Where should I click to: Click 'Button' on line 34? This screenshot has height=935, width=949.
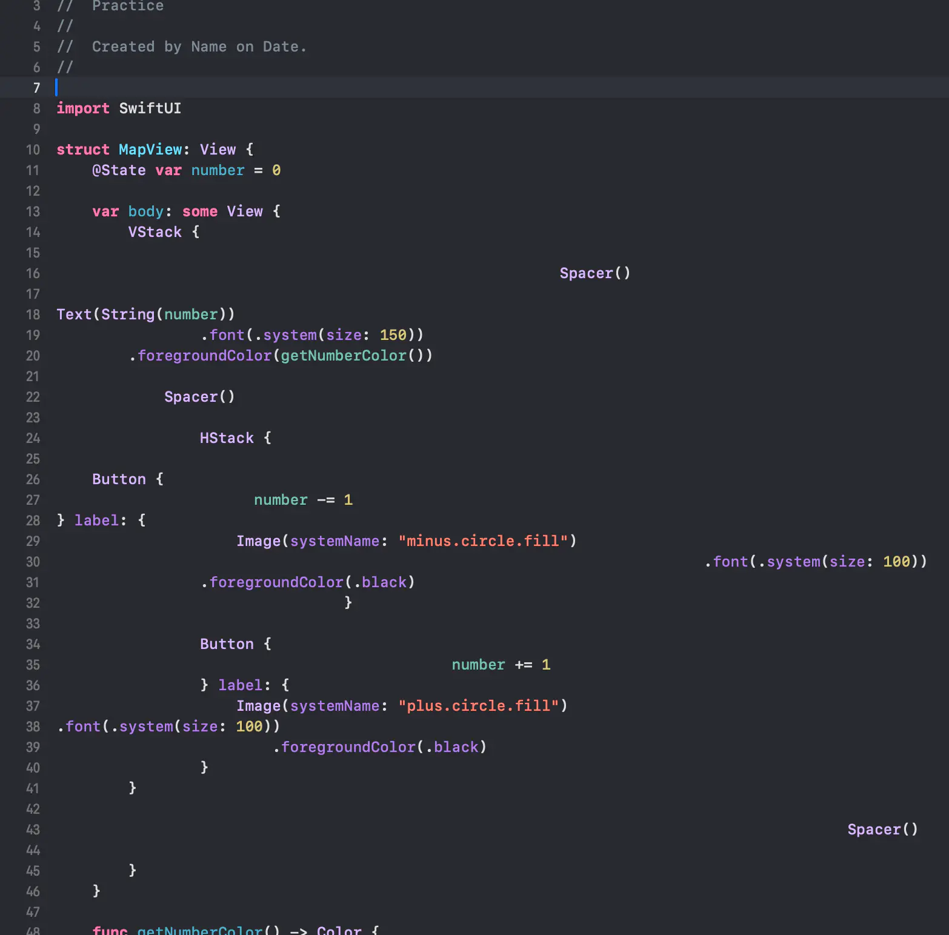227,644
